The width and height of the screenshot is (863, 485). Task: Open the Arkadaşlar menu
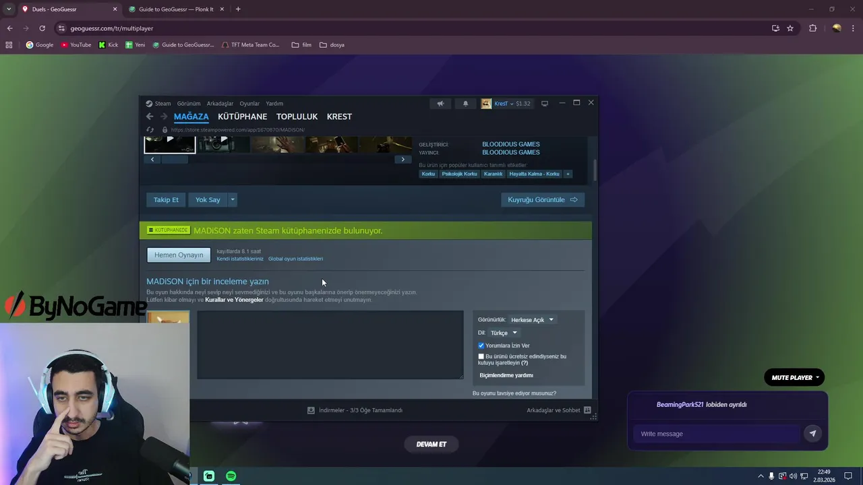[x=220, y=104]
